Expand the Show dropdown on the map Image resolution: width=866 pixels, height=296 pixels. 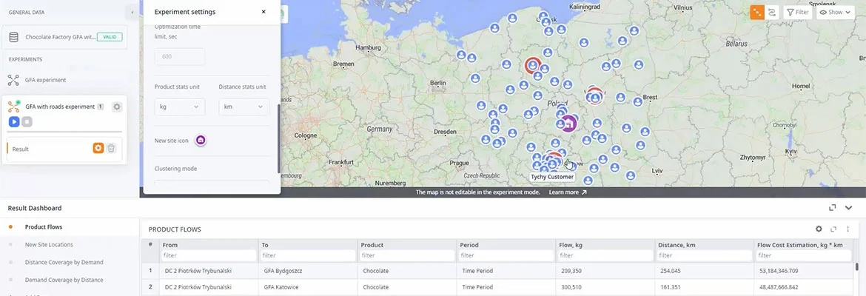point(835,12)
